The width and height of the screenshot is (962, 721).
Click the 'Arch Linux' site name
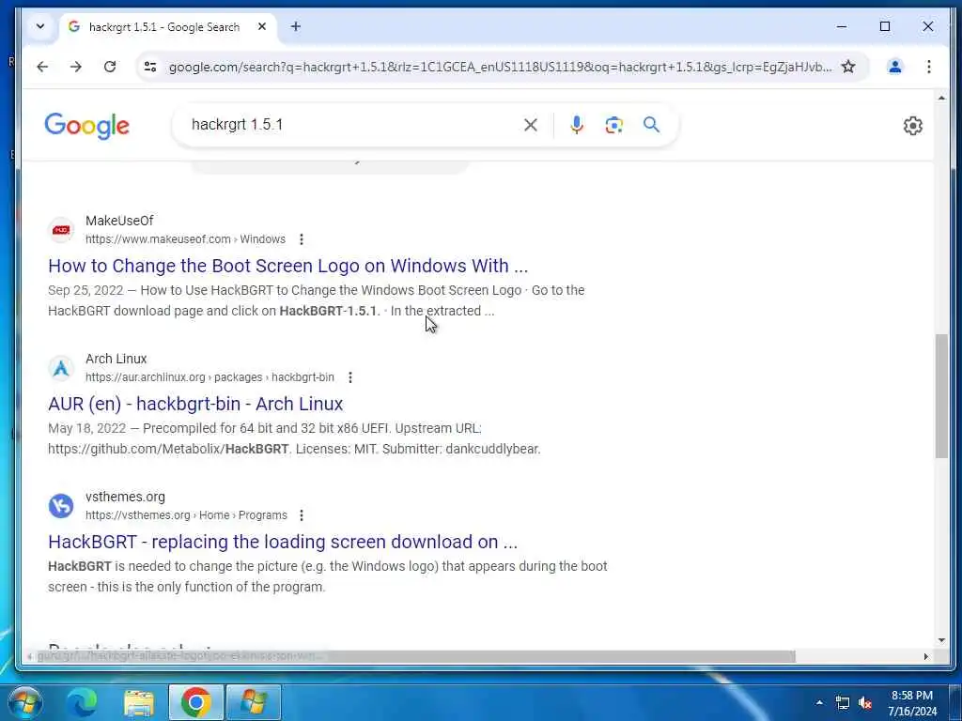click(x=116, y=359)
